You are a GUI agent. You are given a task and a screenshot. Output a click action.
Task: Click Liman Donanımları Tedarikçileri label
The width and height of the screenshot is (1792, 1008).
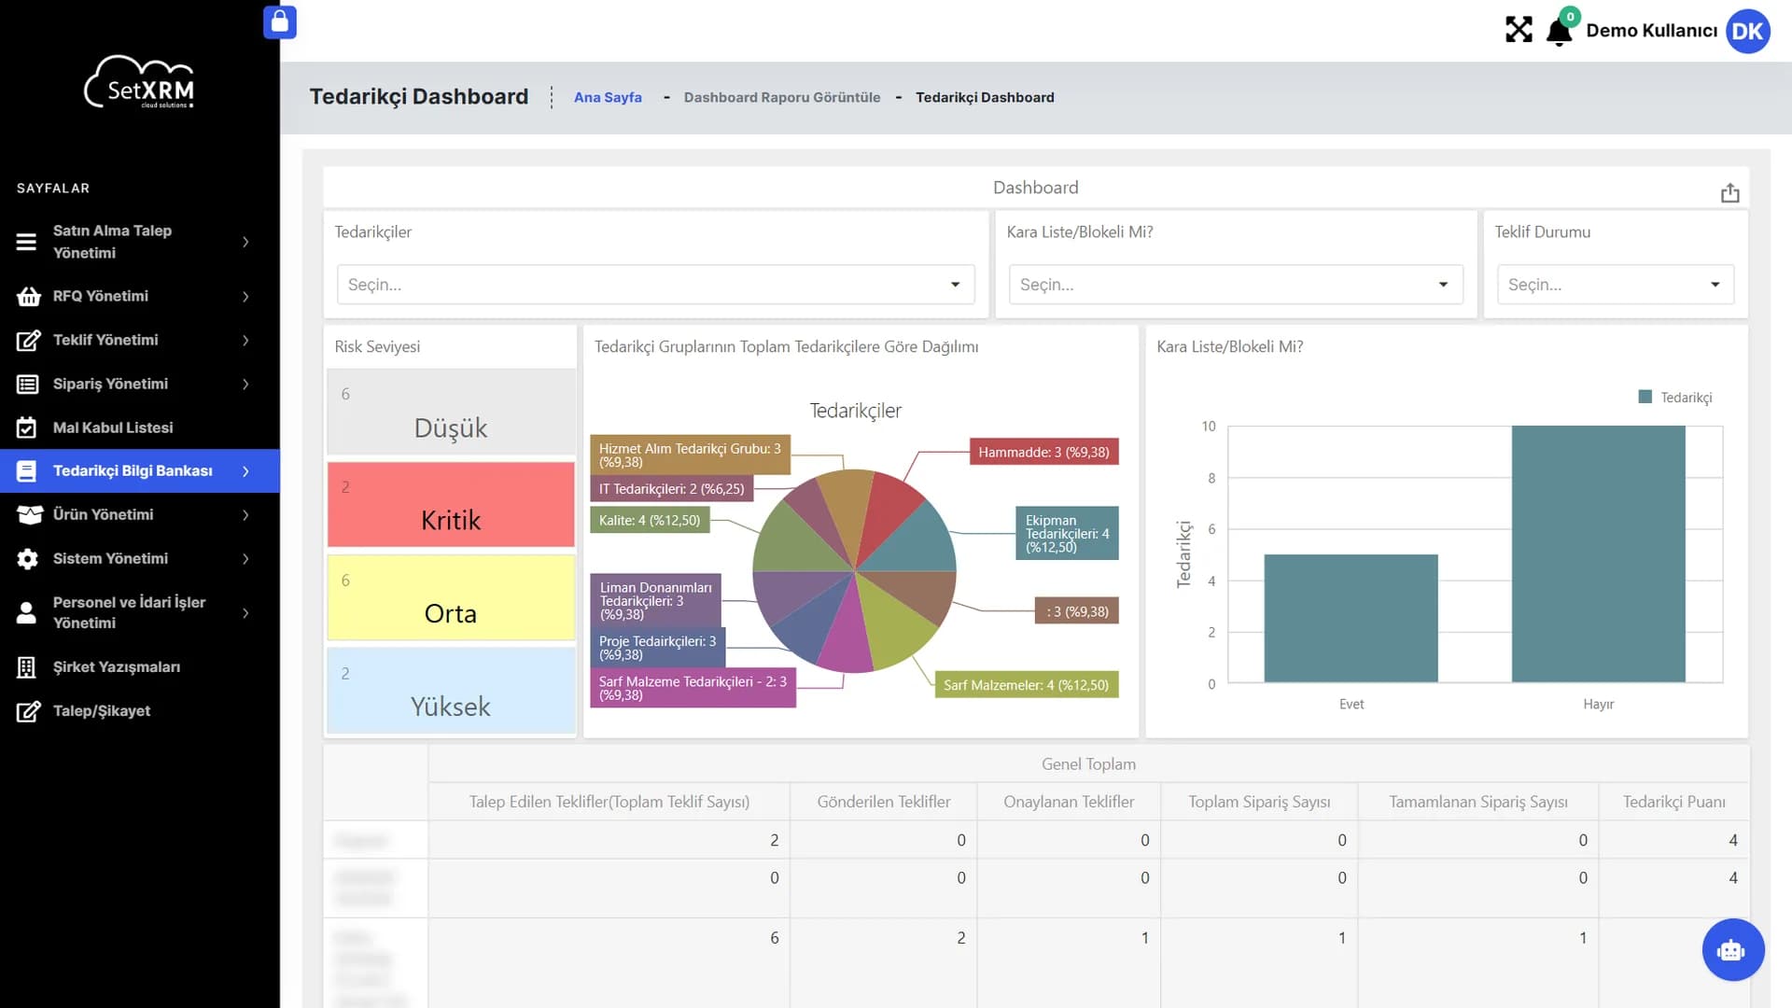point(655,600)
